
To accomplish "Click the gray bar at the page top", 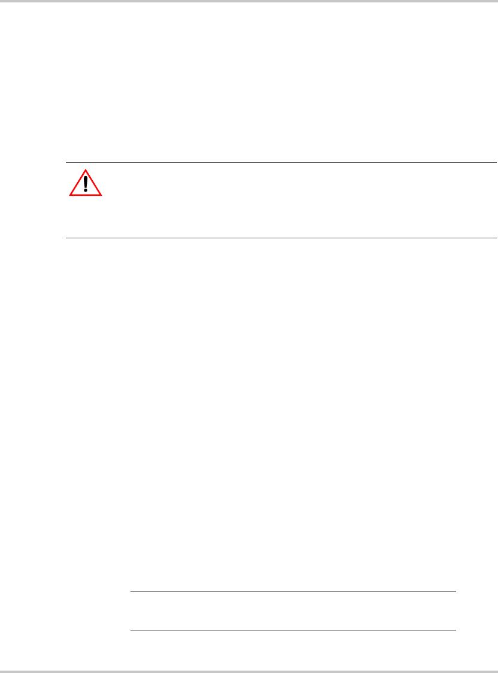I will coord(249,1).
